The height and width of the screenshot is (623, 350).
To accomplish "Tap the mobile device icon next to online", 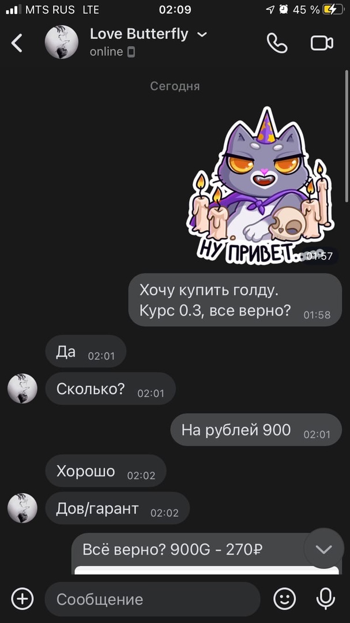I will point(131,52).
